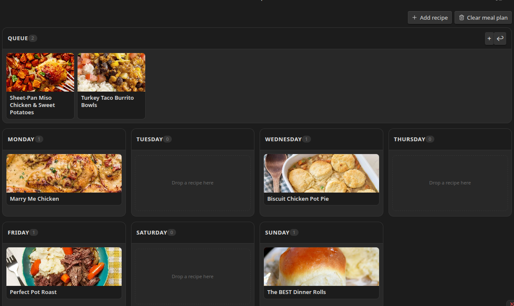Click the 'Turkey Taco Burrito Bowls' title
This screenshot has width=514, height=306.
[x=108, y=101]
